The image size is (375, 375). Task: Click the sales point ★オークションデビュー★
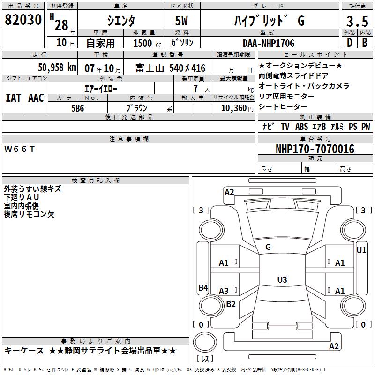click(300, 66)
